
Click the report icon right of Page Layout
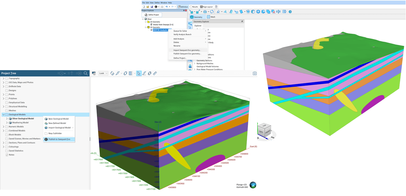click(216, 7)
